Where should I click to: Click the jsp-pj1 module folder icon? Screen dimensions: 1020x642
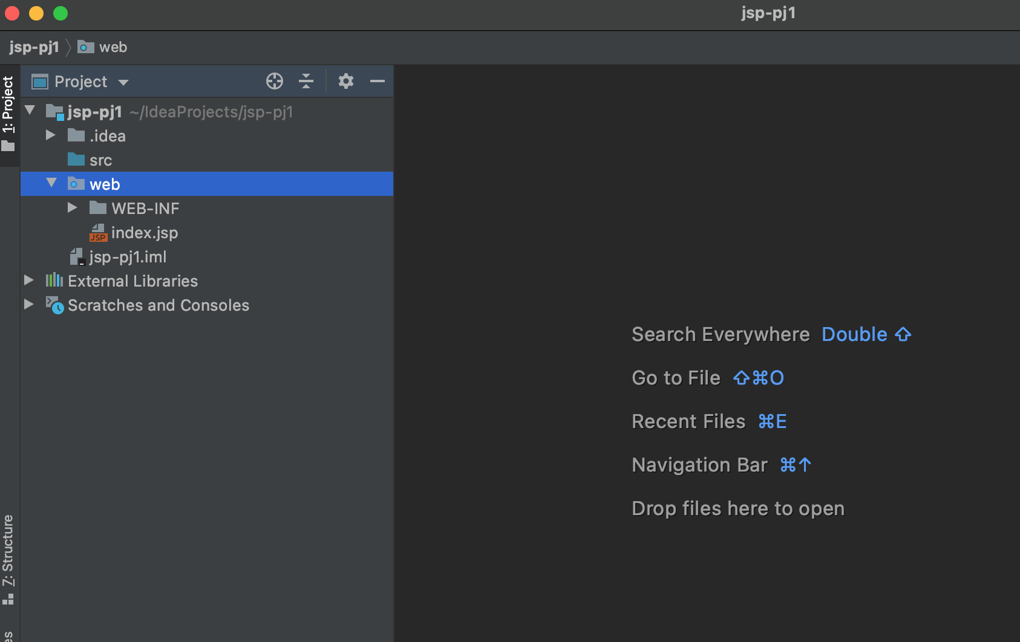54,112
